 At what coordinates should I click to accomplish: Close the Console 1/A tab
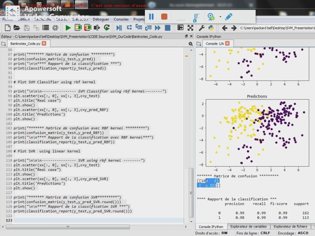(x=227, y=43)
